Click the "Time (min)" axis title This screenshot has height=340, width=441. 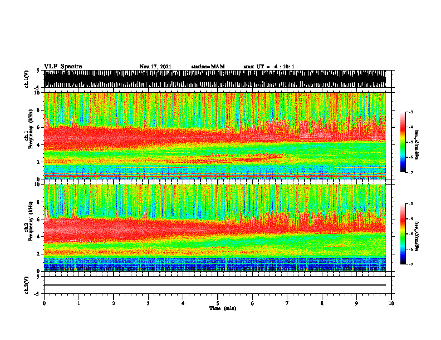[x=223, y=308]
